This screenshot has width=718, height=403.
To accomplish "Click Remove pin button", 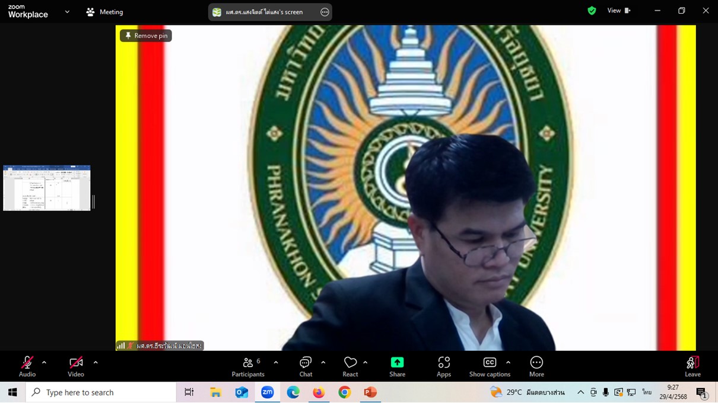I will [146, 36].
